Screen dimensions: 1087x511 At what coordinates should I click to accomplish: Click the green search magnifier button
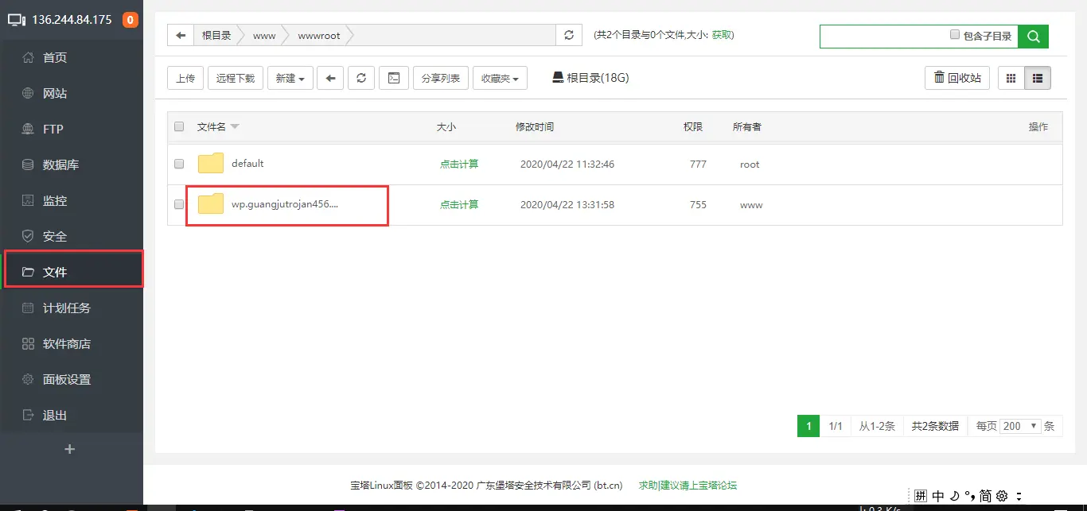point(1034,37)
